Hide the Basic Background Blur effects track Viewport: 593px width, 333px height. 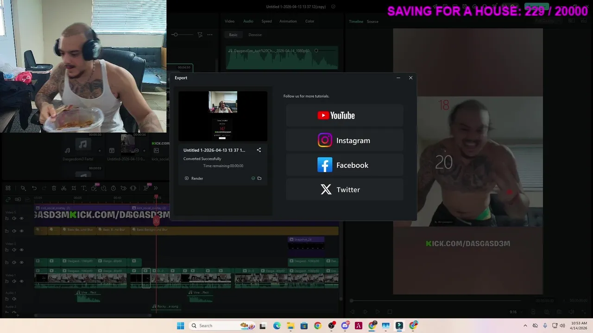tap(21, 231)
